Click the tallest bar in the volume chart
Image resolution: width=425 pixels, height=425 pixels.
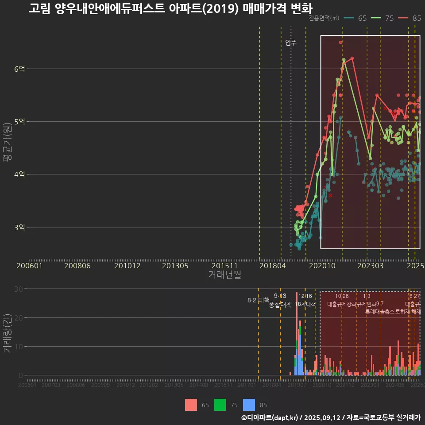(297, 333)
